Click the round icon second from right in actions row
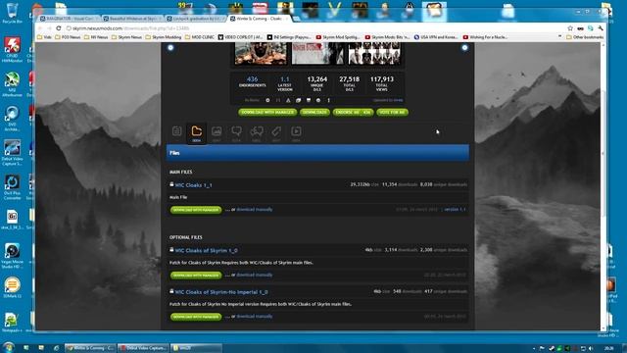Viewport: 627px width, 353px height. tap(318, 100)
